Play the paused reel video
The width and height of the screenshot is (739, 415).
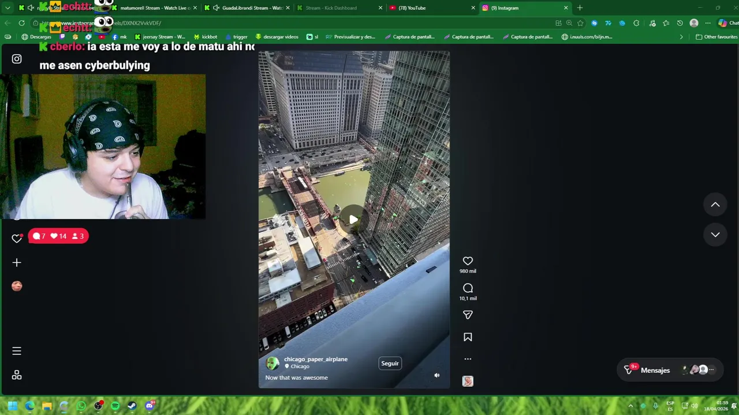click(x=353, y=219)
